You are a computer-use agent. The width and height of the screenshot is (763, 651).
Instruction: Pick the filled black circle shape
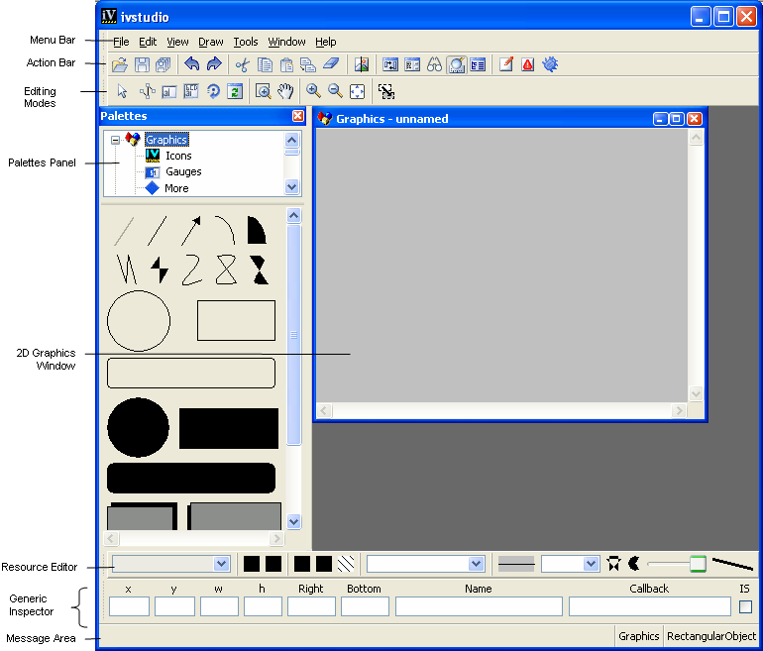tap(138, 428)
